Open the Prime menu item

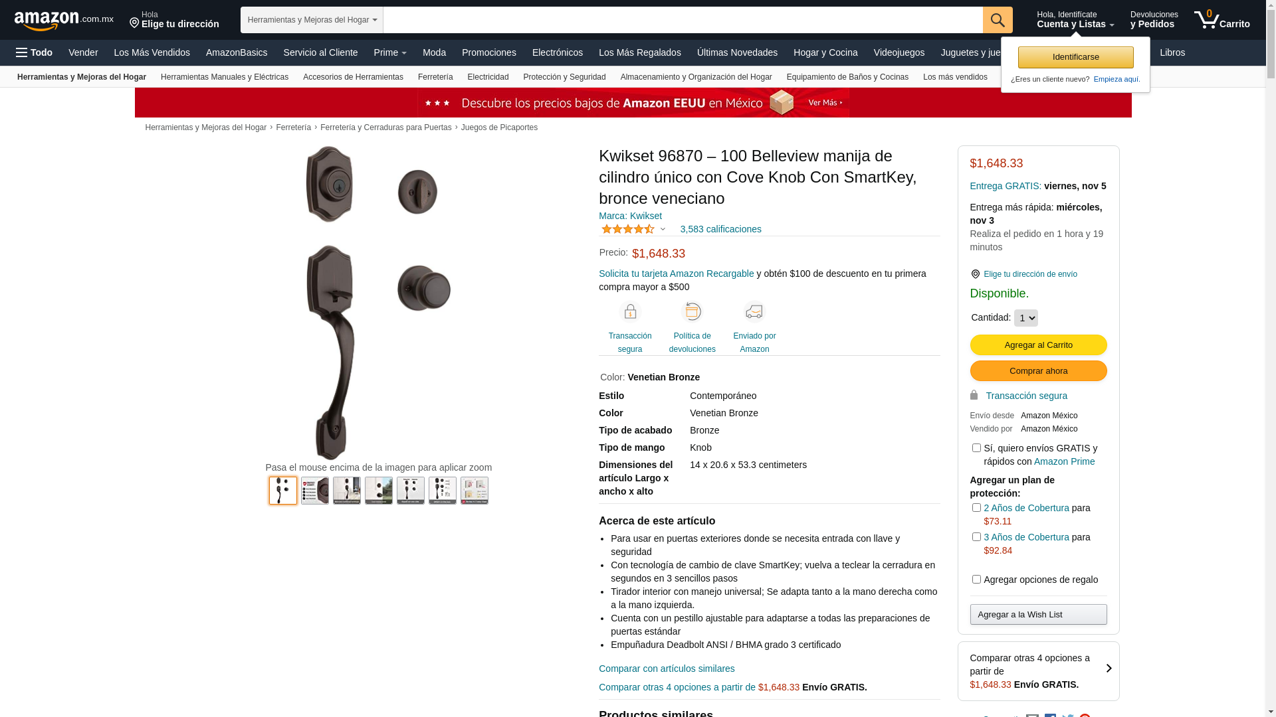pyautogui.click(x=390, y=52)
